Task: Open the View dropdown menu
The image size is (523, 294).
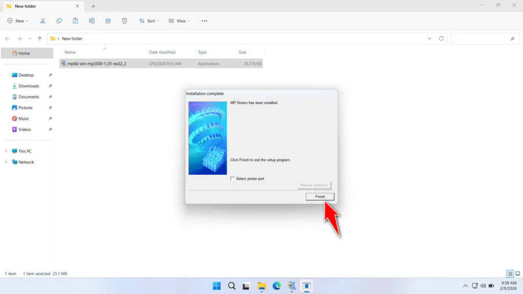Action: click(179, 20)
